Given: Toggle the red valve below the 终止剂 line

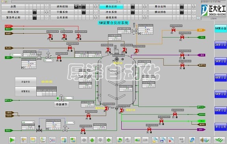Looking at the screenshot, I should pyautogui.click(x=70, y=48).
